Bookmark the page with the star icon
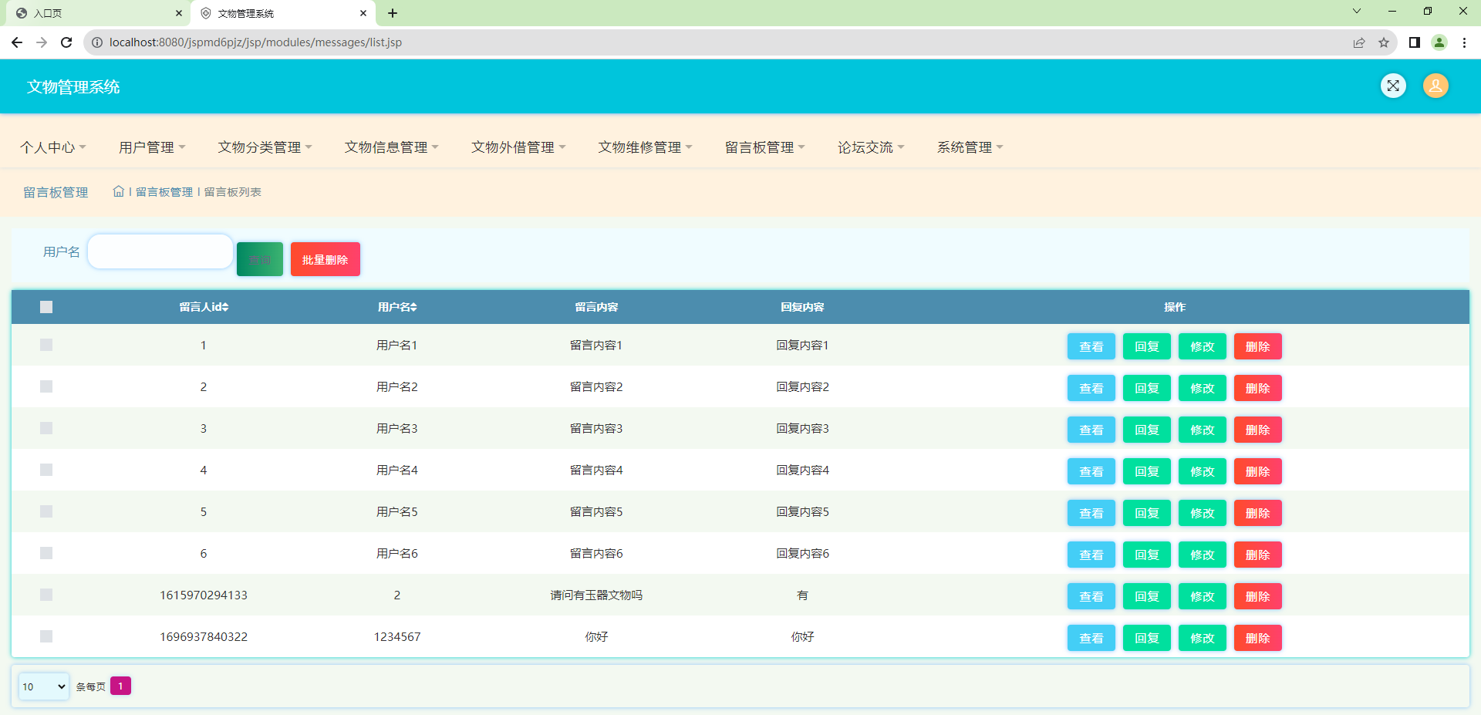Viewport: 1481px width, 715px height. (x=1385, y=42)
